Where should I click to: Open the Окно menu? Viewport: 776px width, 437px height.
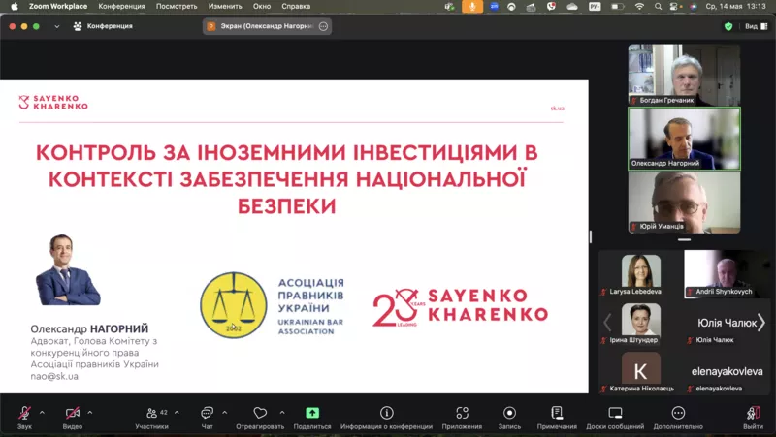[262, 7]
